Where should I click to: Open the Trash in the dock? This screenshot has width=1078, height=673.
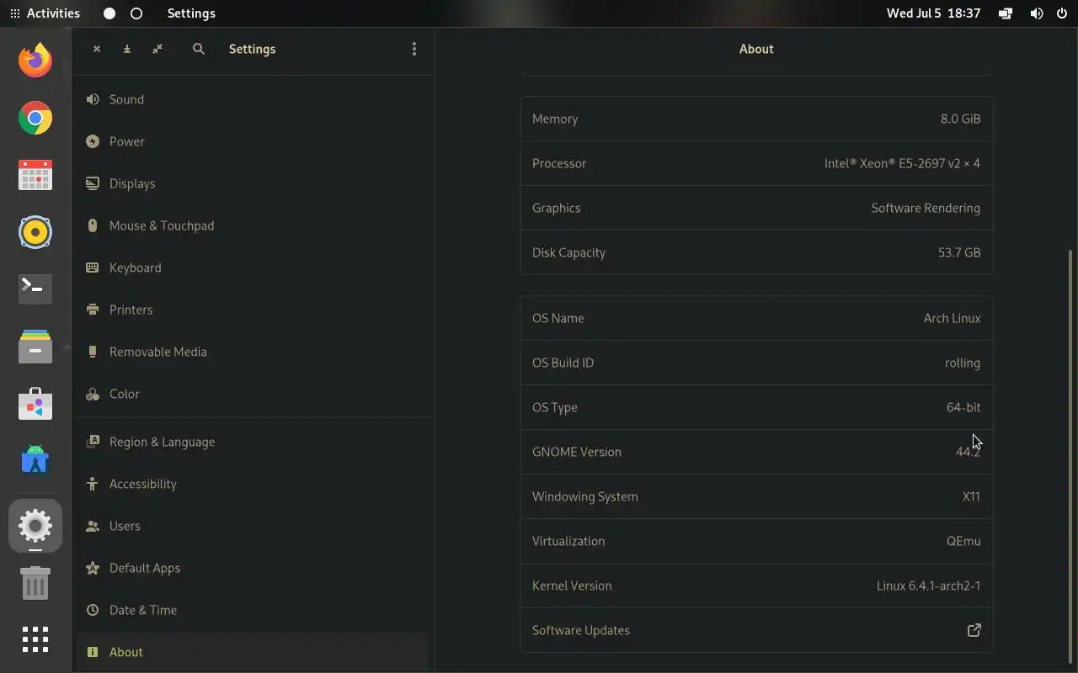tap(35, 582)
